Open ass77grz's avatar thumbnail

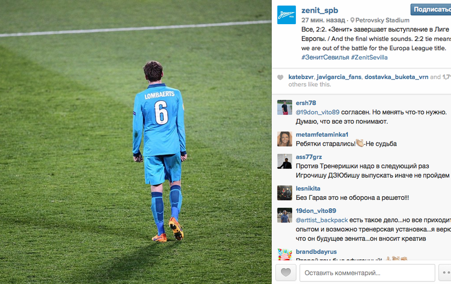pyautogui.click(x=284, y=161)
